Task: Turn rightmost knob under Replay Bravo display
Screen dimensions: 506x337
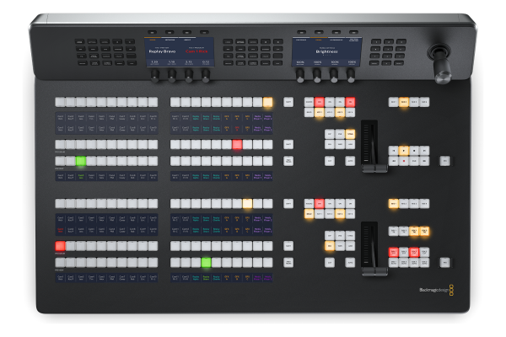Action: click(x=206, y=76)
